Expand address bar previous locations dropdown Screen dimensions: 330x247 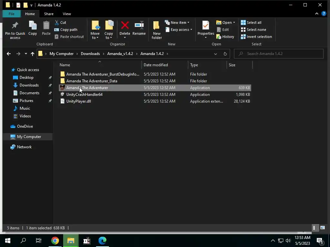[216, 54]
